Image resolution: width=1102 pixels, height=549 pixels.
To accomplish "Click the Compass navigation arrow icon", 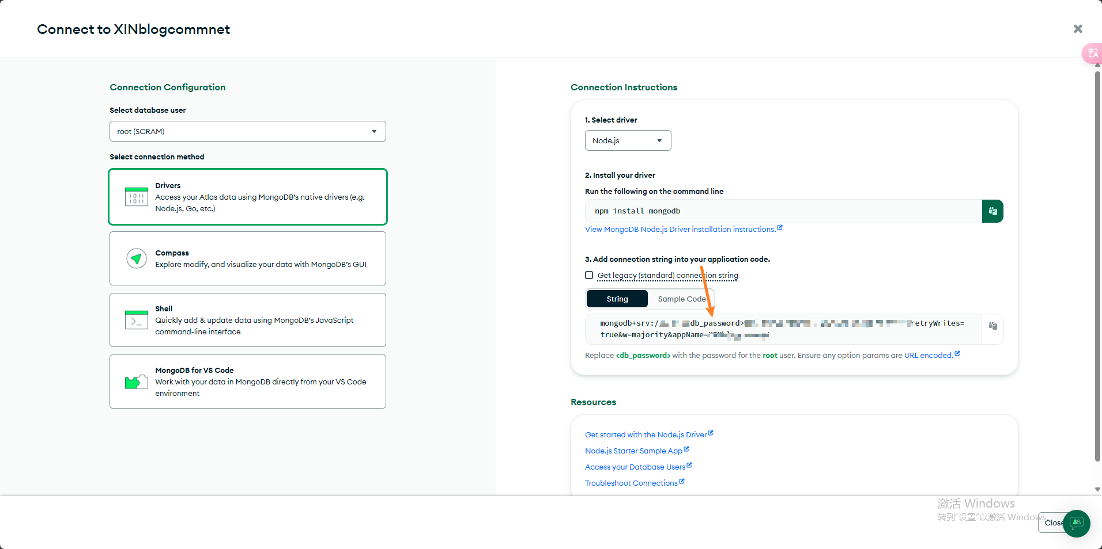I will pos(137,258).
